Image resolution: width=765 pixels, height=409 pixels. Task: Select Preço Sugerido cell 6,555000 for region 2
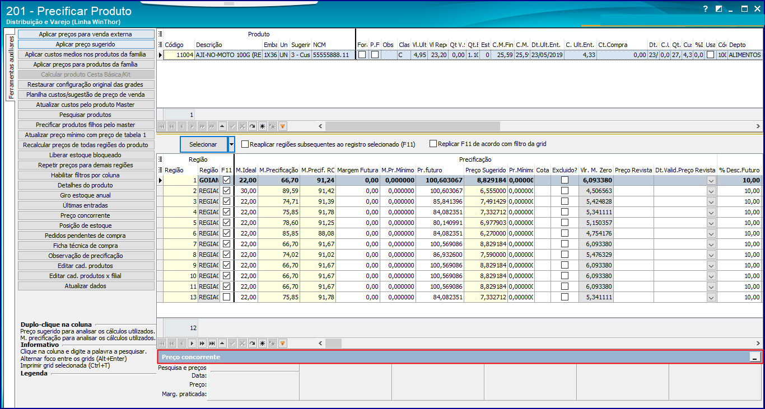[x=486, y=191]
